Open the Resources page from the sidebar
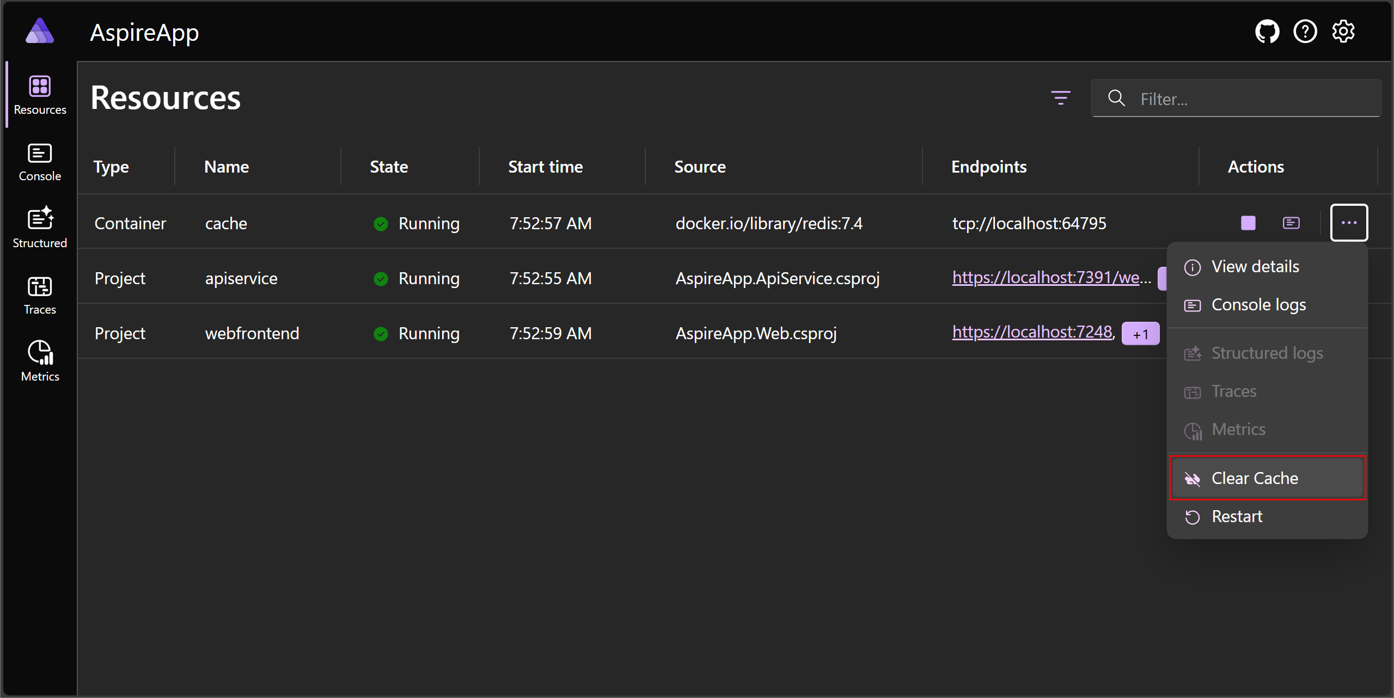This screenshot has height=698, width=1394. [x=39, y=95]
